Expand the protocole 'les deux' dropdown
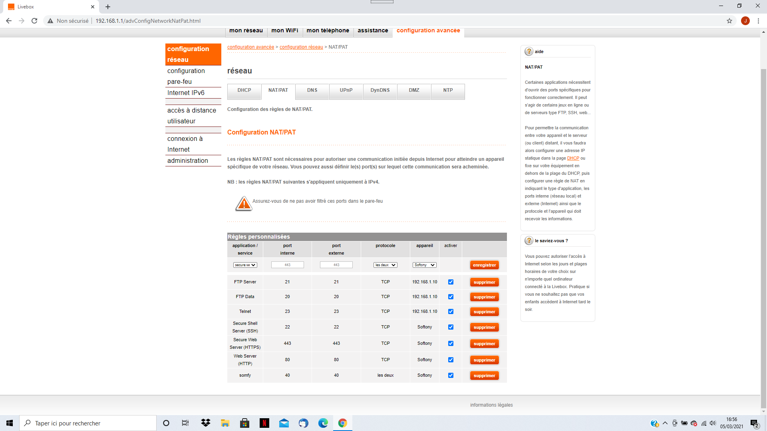767x431 pixels. coord(385,265)
